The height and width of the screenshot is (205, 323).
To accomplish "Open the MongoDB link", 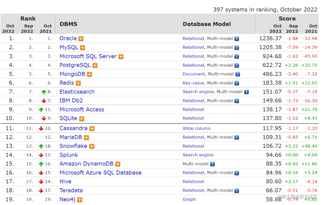I will click(x=72, y=74).
